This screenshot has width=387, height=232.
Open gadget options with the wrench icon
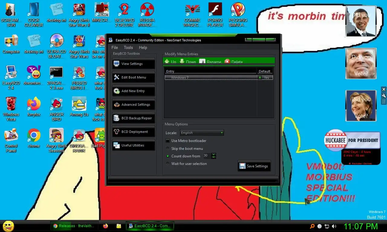tap(384, 95)
